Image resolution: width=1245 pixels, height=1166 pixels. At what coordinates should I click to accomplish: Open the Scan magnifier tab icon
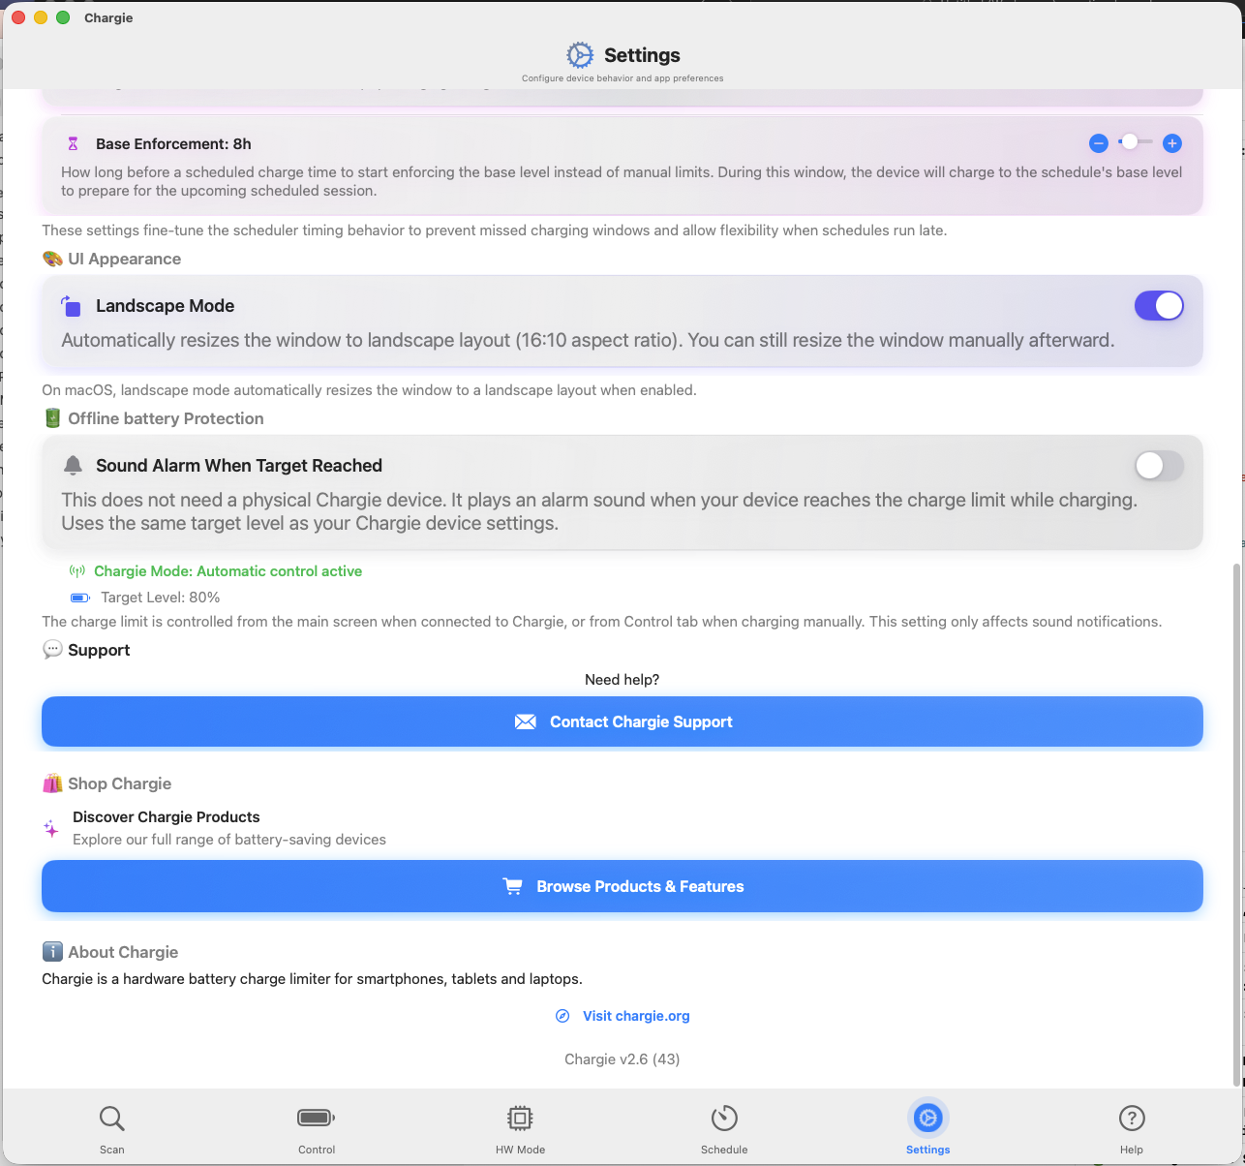point(112,1119)
